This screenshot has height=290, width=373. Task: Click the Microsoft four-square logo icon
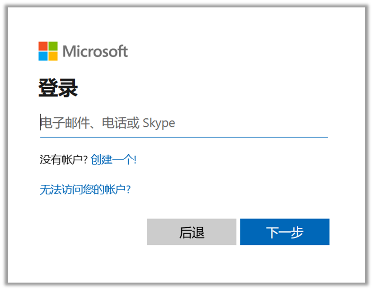[x=48, y=51]
